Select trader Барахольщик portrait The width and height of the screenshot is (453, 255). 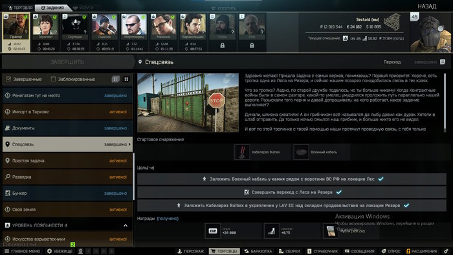coord(193,27)
